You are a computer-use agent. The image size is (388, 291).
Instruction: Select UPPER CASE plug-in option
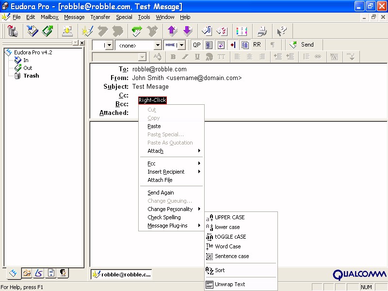coord(241,217)
